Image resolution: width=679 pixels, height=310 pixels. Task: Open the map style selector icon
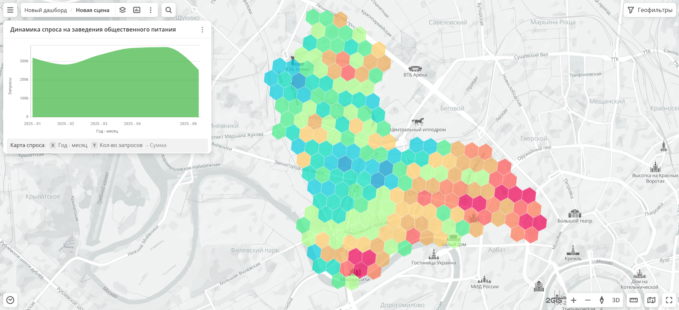651,300
